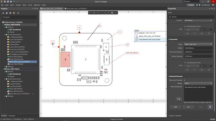The height and width of the screenshot is (121, 216).
Task: Click Strikethrough button under Order section font
Action: coord(209,70)
